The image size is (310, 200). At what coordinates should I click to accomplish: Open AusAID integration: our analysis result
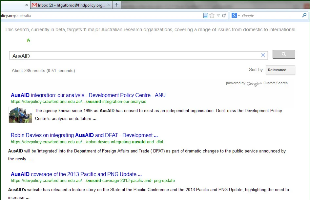tap(88, 95)
